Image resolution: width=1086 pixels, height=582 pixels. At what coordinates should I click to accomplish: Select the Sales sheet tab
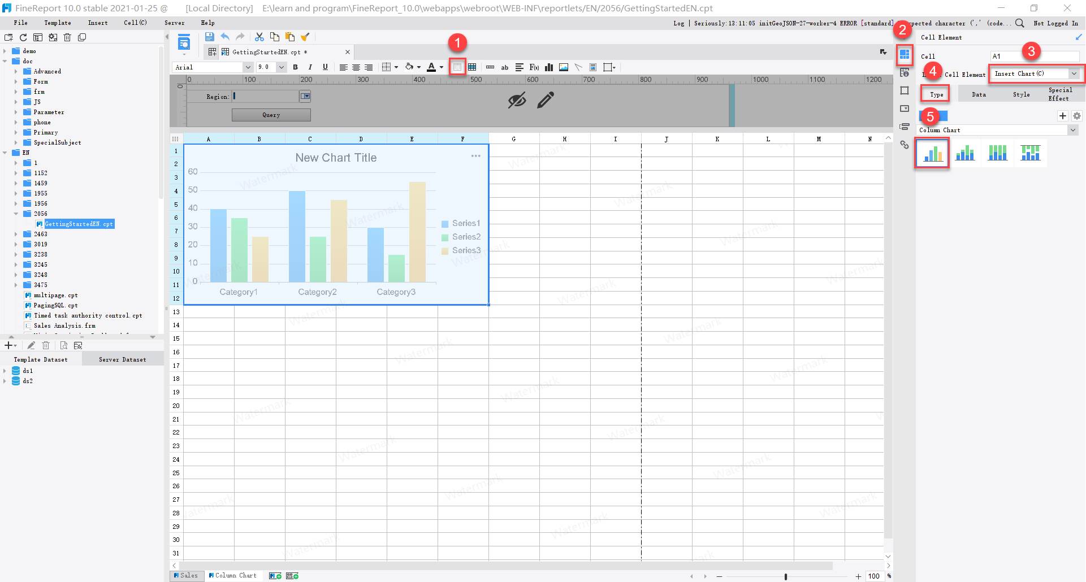187,575
